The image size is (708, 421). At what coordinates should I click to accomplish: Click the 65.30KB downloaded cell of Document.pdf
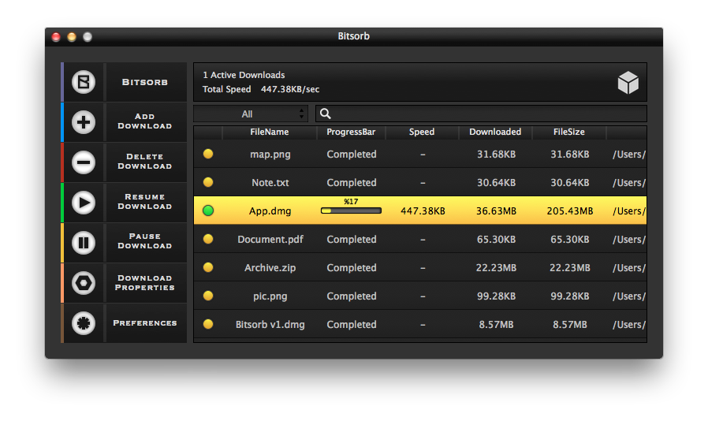click(x=496, y=240)
